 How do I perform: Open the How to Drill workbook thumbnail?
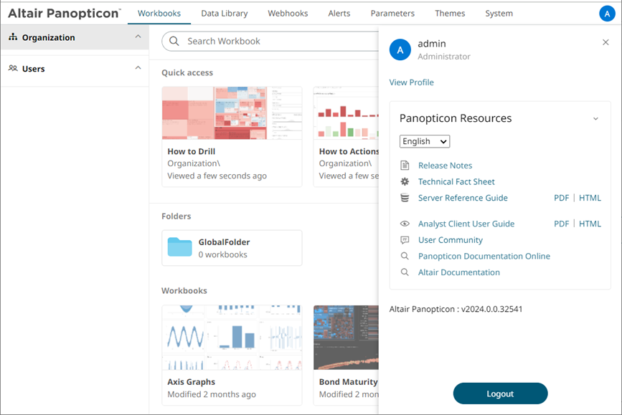pyautogui.click(x=232, y=113)
